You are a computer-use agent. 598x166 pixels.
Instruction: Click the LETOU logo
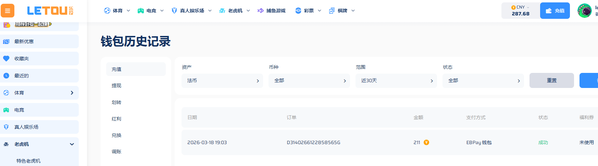click(50, 11)
